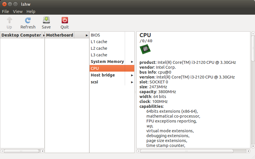Open the View menu
The width and height of the screenshot is (255, 159).
[x=18, y=12]
